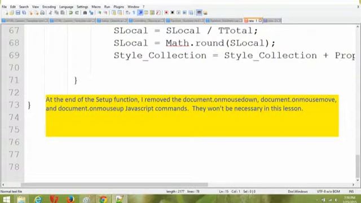Click the 'Ln : 15 Col : 1' status entry
The height and width of the screenshot is (203, 361).
(x=230, y=192)
